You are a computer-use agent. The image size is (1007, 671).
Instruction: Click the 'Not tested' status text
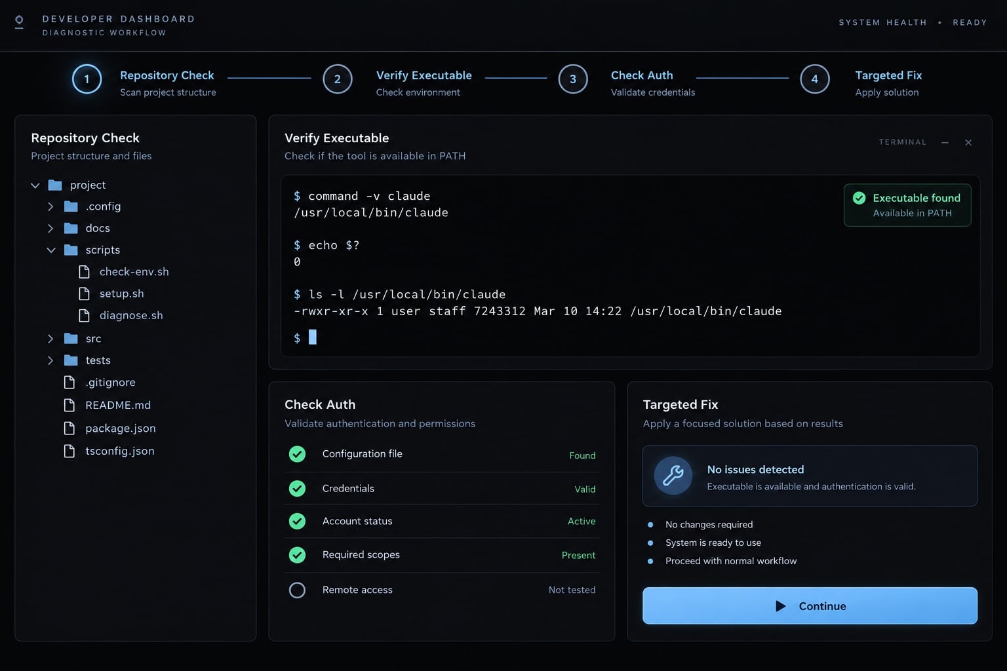pyautogui.click(x=572, y=590)
